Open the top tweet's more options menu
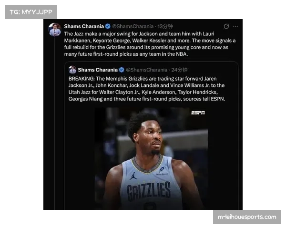286x229 pixels. point(235,26)
